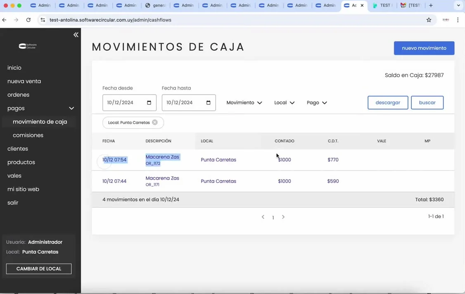The image size is (465, 294).
Task: Expand the Movimiento filter dropdown
Action: [x=244, y=103]
